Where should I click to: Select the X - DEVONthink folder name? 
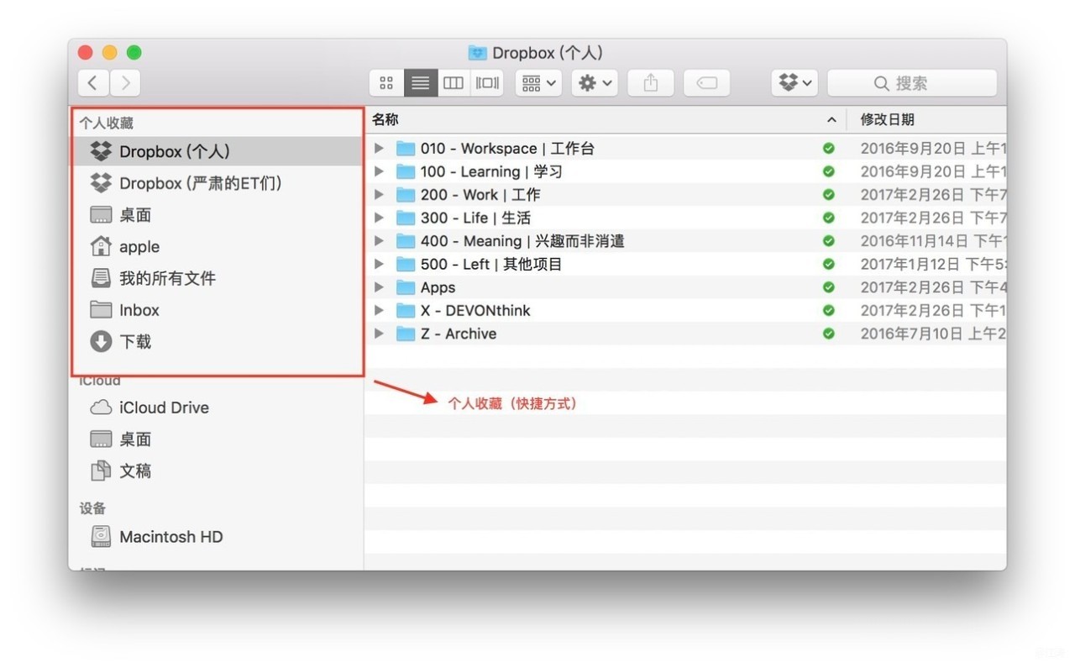tap(475, 310)
